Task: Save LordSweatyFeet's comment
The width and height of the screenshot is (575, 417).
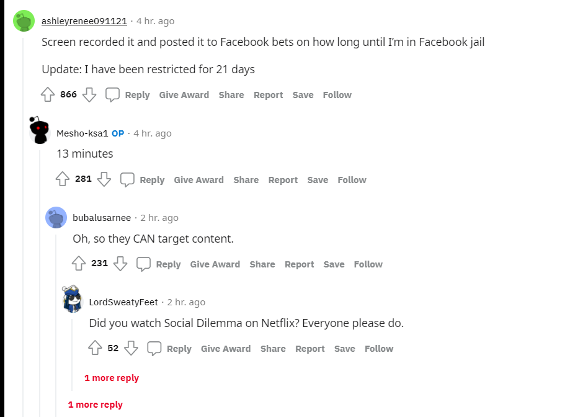Action: tap(344, 348)
